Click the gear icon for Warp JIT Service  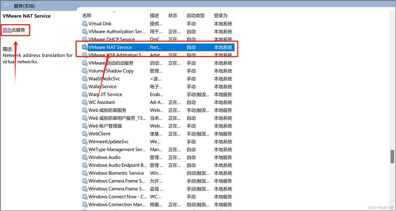85,95
